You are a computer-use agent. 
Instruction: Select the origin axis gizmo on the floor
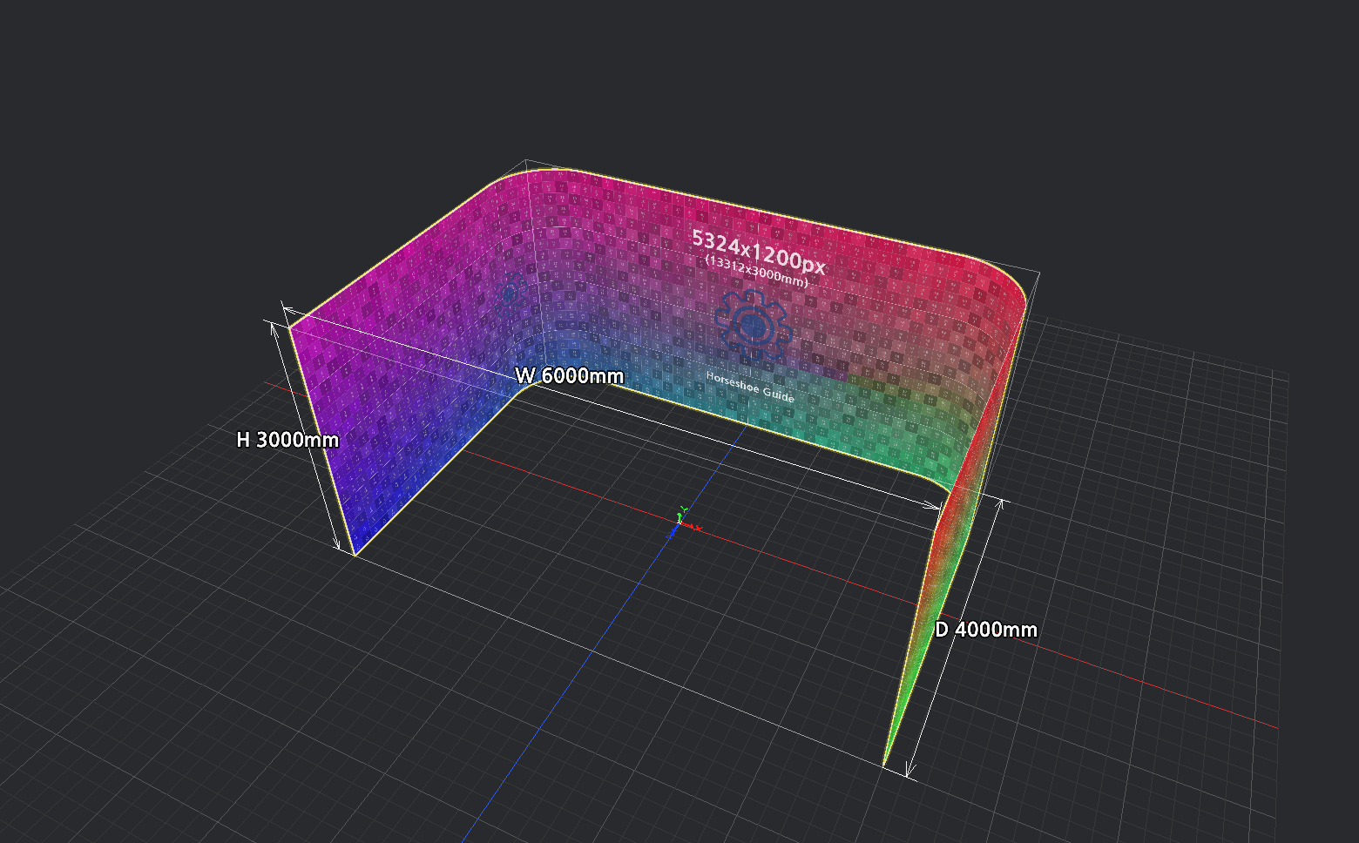(x=682, y=523)
